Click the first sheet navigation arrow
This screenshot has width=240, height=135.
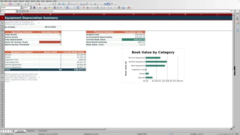point(2,131)
